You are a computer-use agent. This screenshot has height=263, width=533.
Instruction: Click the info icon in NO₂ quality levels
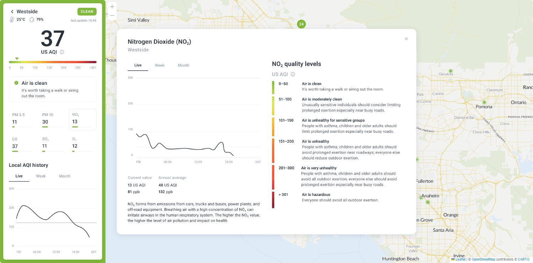coord(293,75)
